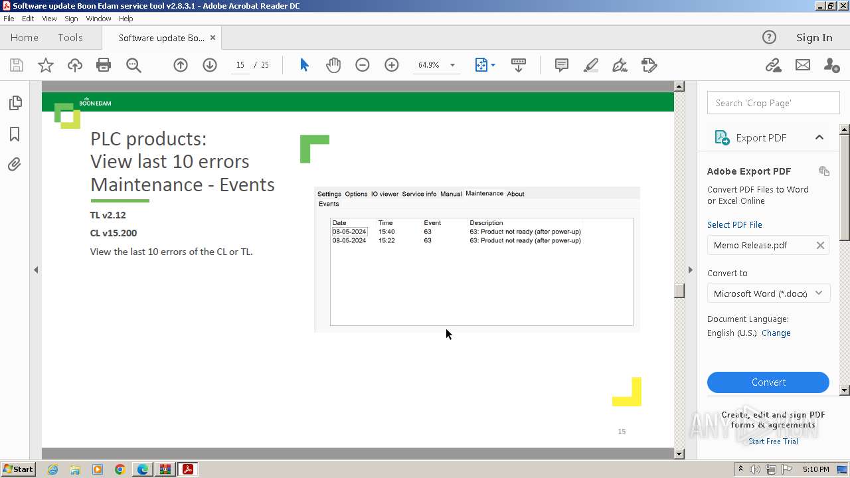Screen dimensions: 850x478
Task: Click Sign In
Action: [x=814, y=38]
